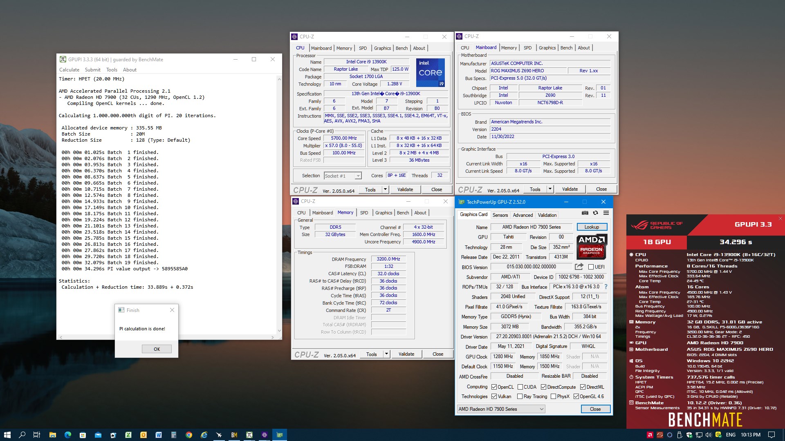Open the GPU-Z hamburger menu
The image size is (785, 441).
(x=606, y=213)
